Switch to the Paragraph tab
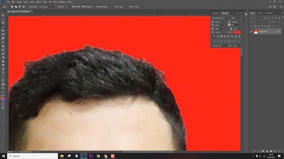This screenshot has height=159, width=284. point(215,13)
